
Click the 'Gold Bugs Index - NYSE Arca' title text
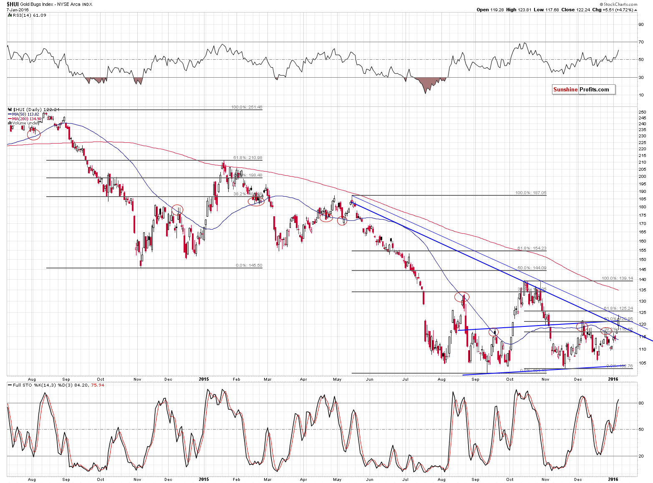(50, 4)
